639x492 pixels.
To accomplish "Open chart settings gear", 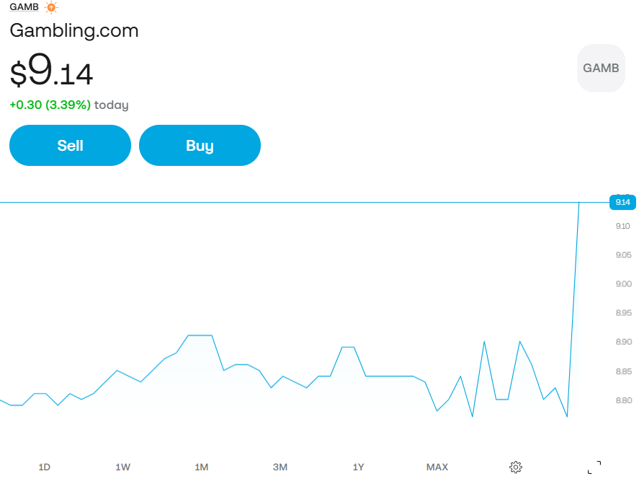I will click(x=515, y=467).
